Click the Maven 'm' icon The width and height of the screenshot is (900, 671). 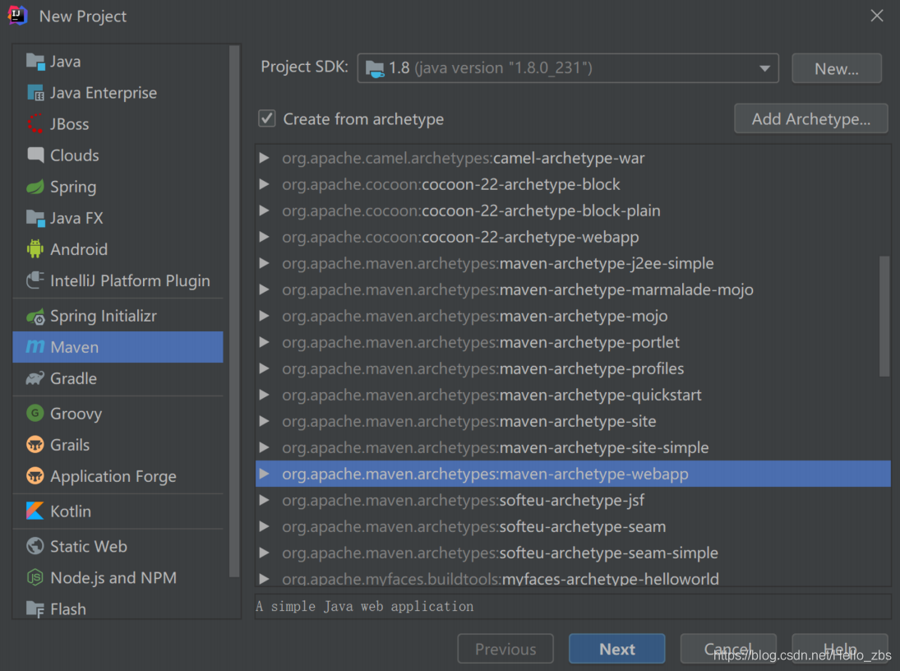coord(35,346)
